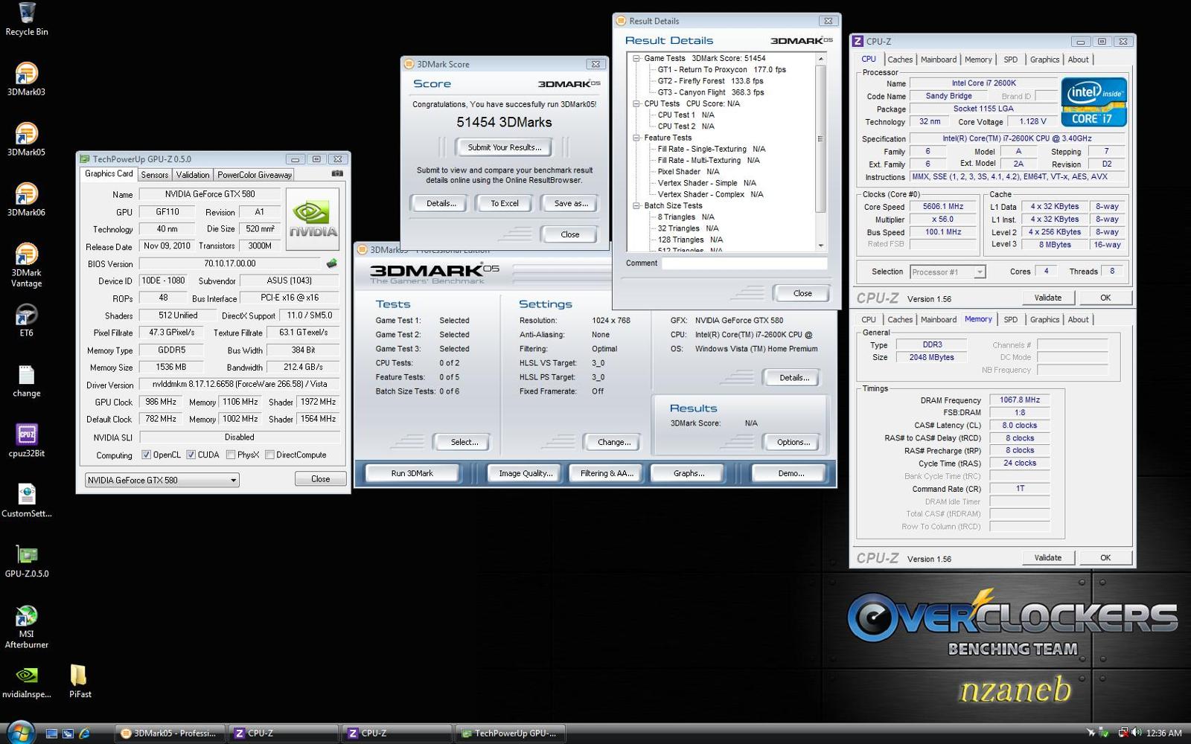Open About tab in upper CPU-Z window
The height and width of the screenshot is (744, 1191).
coord(1078,60)
